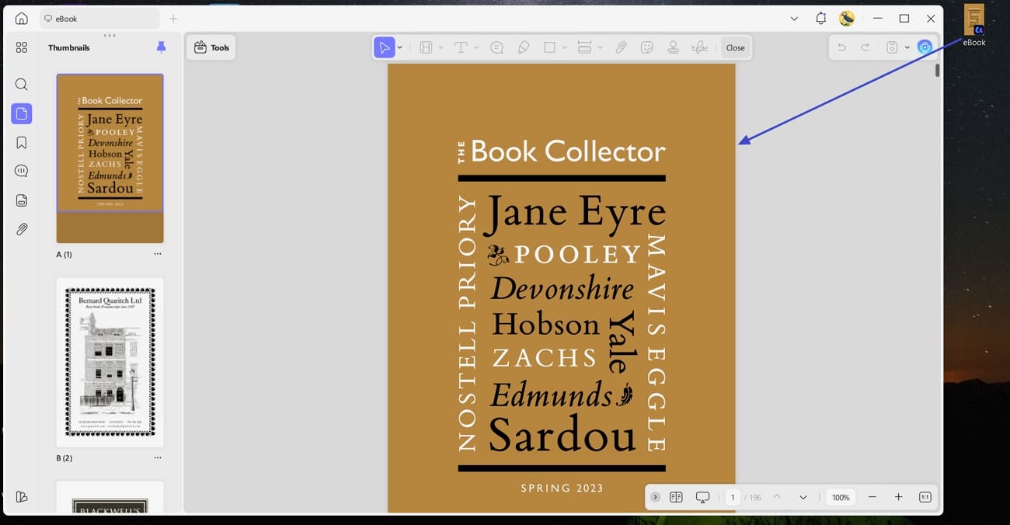Open the UPDF AI assistant icon
1010x525 pixels.
(925, 47)
